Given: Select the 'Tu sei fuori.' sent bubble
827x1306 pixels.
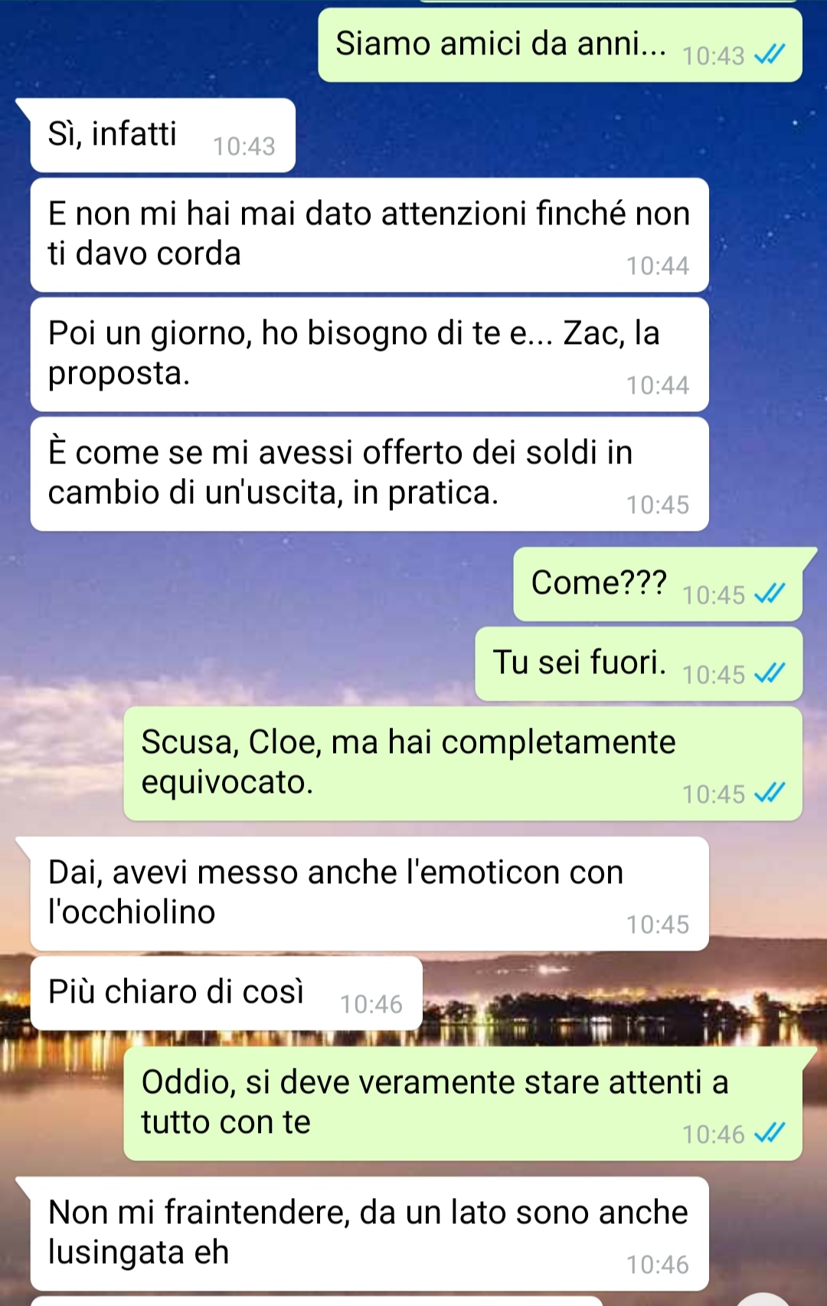Looking at the screenshot, I should click(x=639, y=664).
